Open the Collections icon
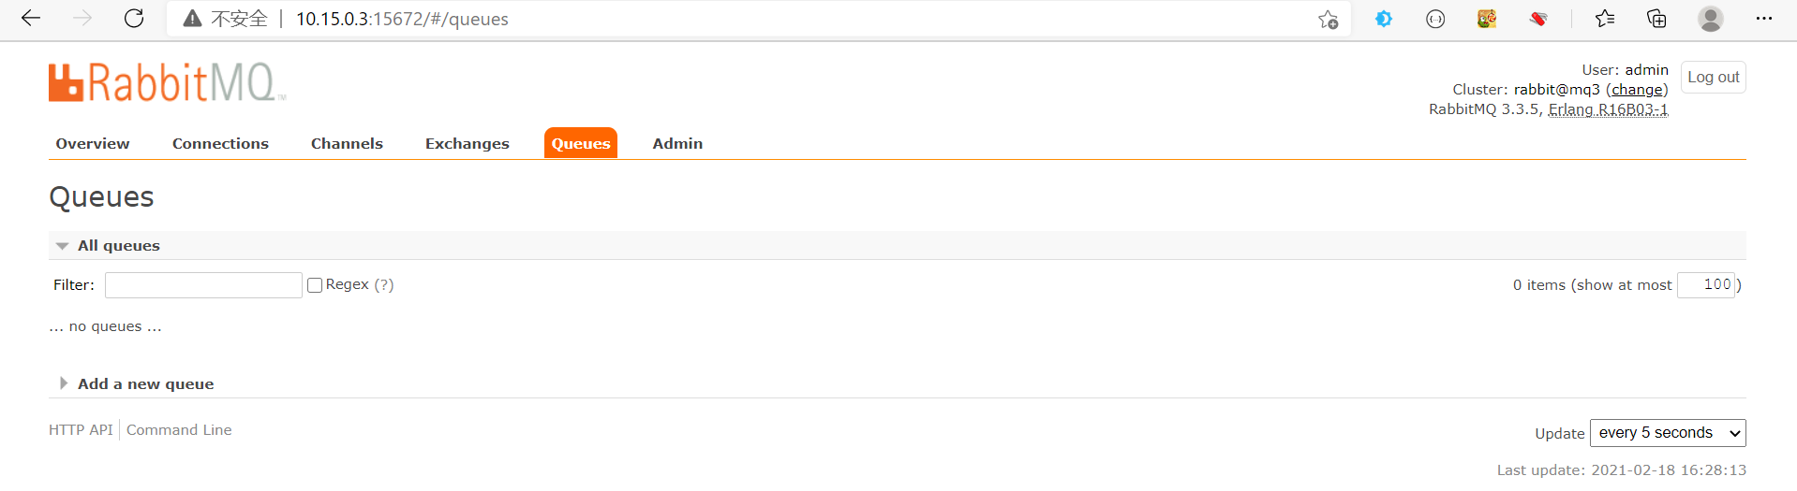The width and height of the screenshot is (1797, 491). [1656, 19]
